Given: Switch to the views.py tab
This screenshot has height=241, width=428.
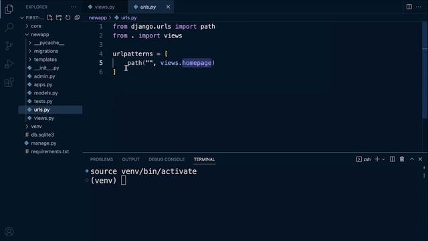Looking at the screenshot, I should [x=105, y=7].
